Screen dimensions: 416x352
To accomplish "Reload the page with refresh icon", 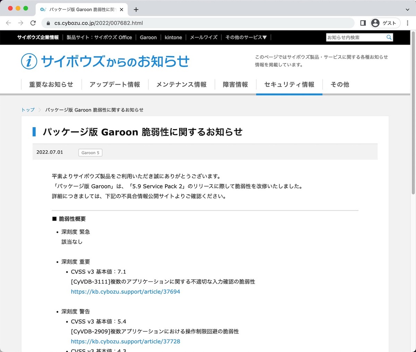I will (x=33, y=23).
